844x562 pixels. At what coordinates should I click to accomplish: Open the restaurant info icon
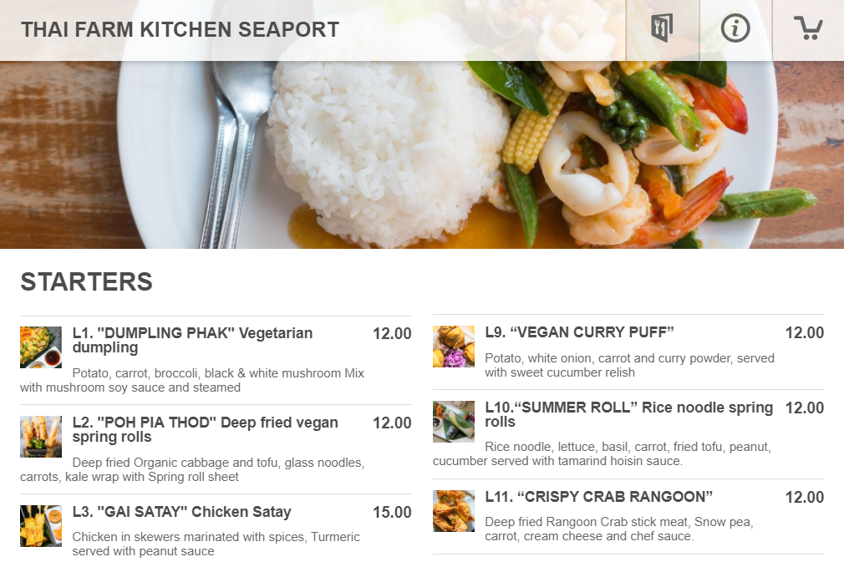pyautogui.click(x=735, y=28)
